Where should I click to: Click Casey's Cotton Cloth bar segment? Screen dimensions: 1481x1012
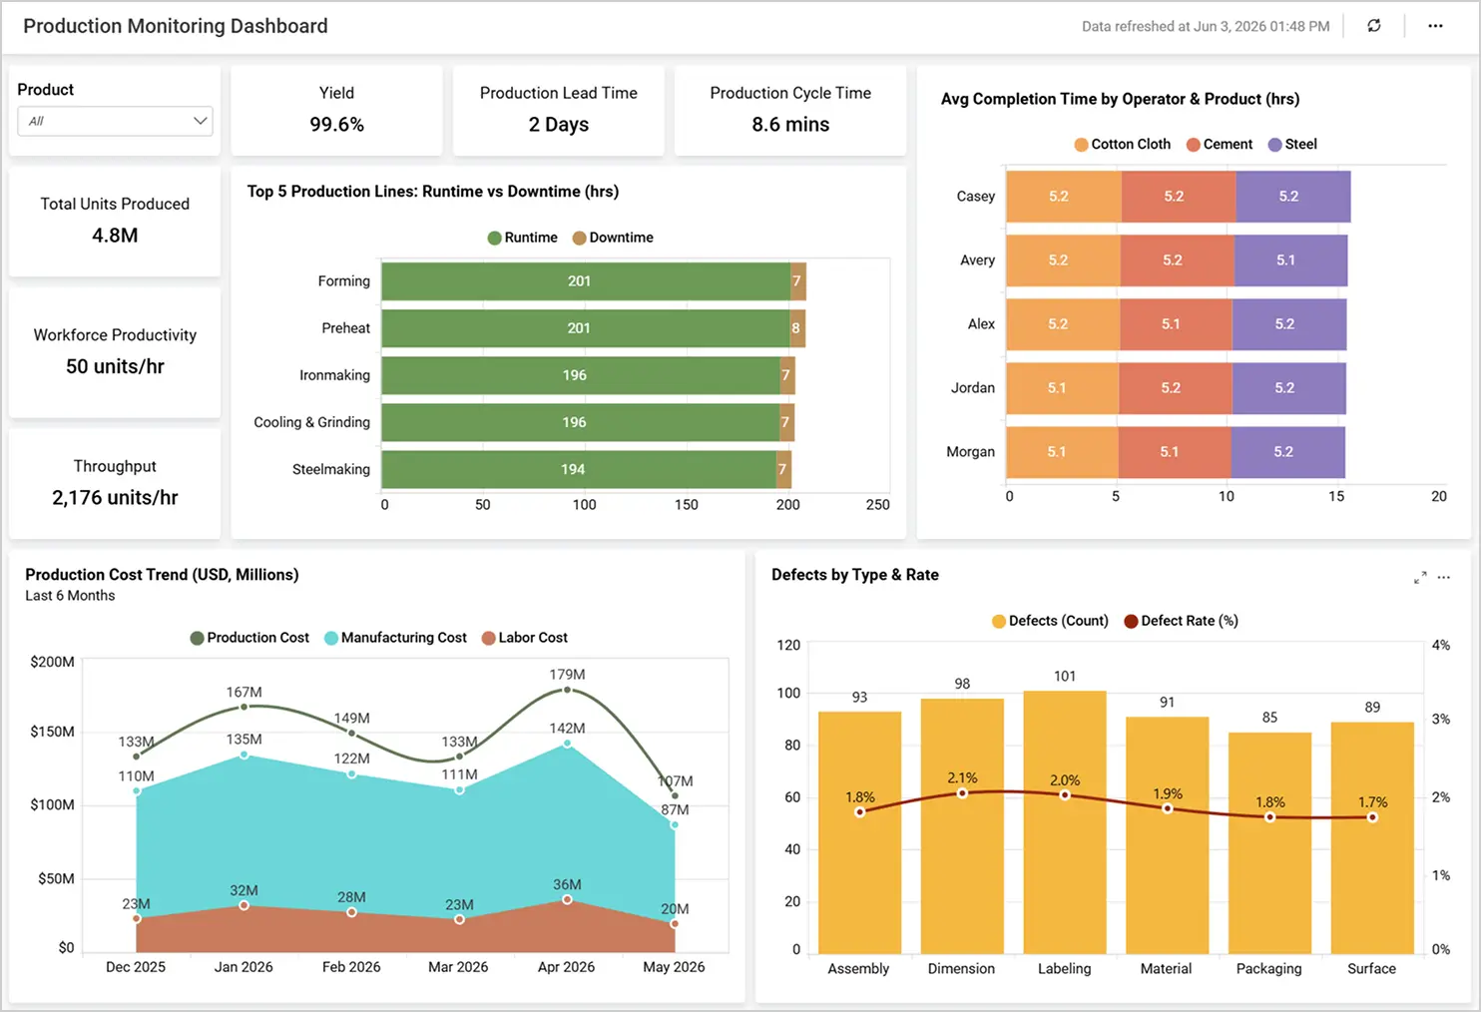click(1064, 197)
